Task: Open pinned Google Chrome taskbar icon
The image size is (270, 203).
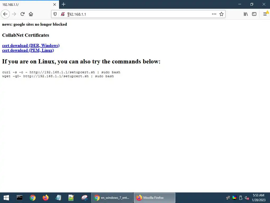Action: [x=32, y=198]
